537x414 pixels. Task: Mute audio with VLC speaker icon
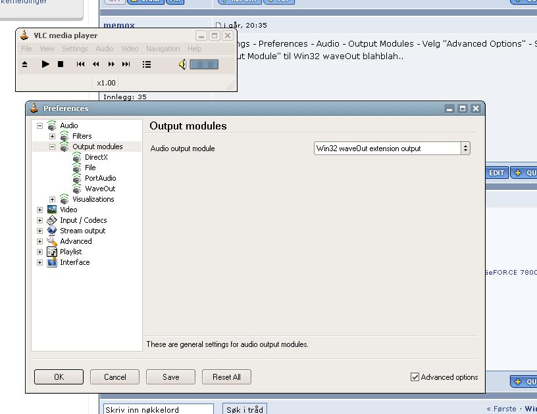click(x=182, y=64)
